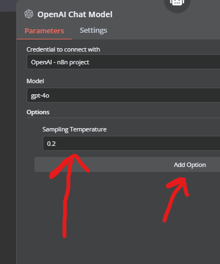
Task: Click the purple header strip at the top left
Action: (x=8, y=6)
